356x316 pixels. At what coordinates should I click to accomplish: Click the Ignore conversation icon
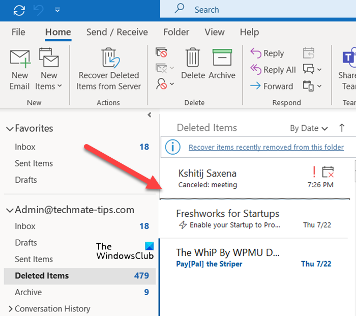click(161, 53)
